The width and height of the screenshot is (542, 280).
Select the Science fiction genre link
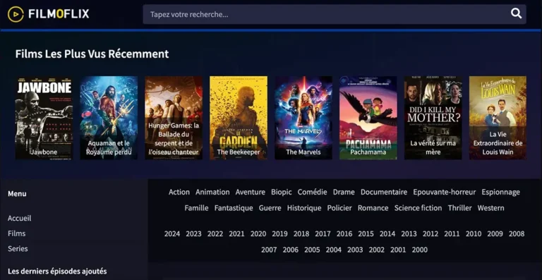click(418, 208)
